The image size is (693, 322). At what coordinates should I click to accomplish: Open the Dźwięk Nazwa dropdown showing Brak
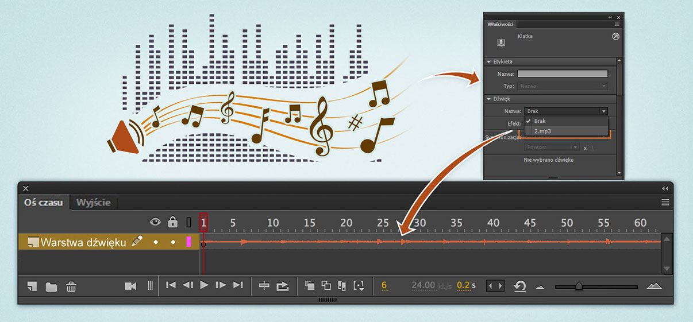click(566, 111)
